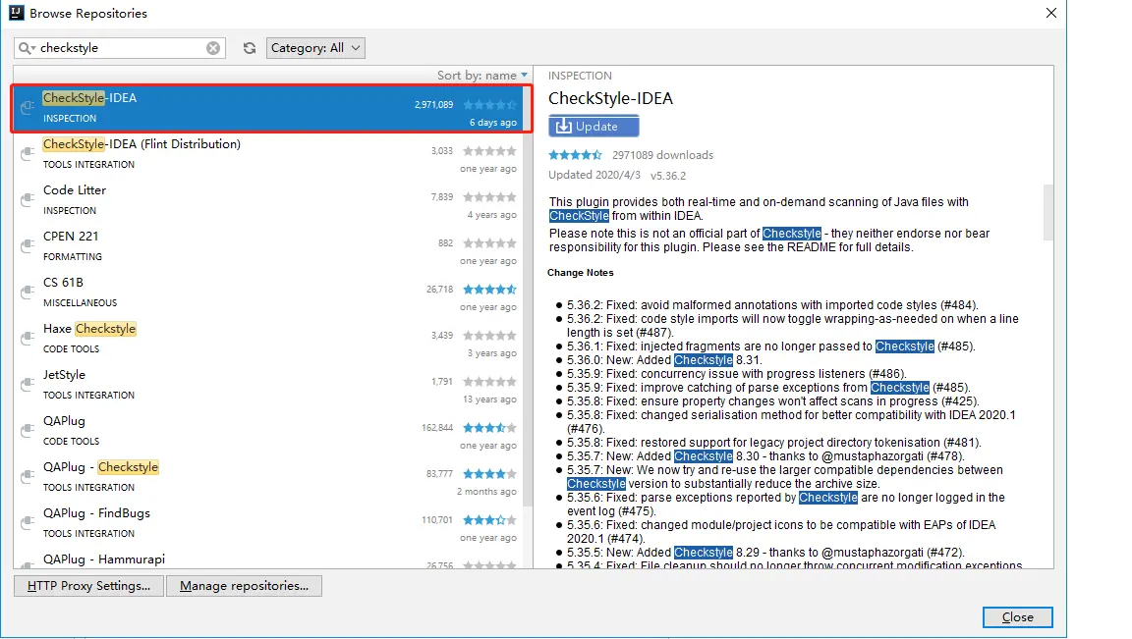Click the refresh plugin list icon
This screenshot has width=1132, height=639.
[x=249, y=47]
